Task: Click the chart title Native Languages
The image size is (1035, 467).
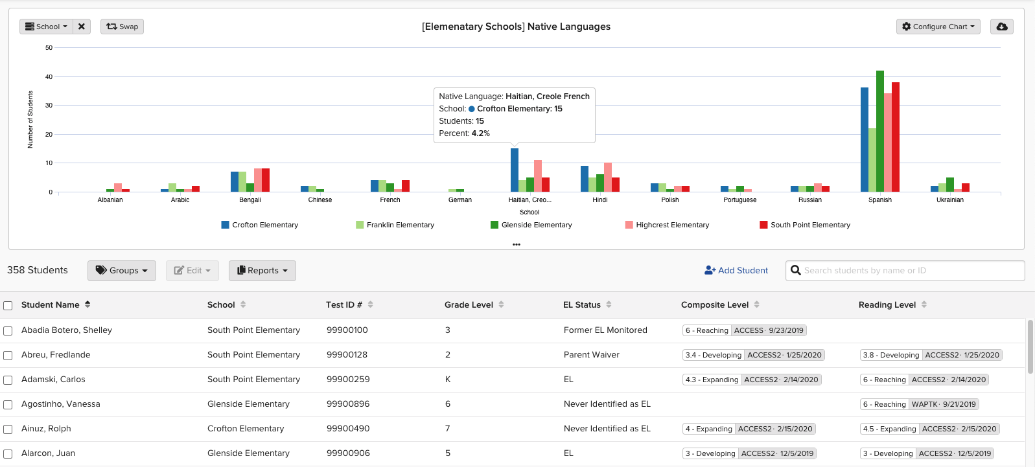Action: [517, 27]
